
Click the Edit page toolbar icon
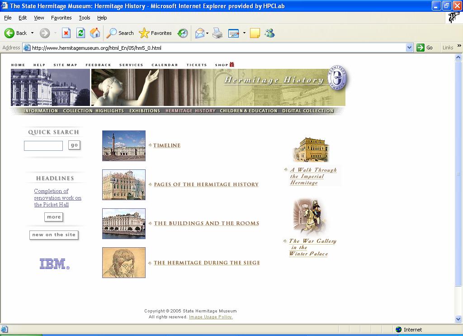click(234, 33)
